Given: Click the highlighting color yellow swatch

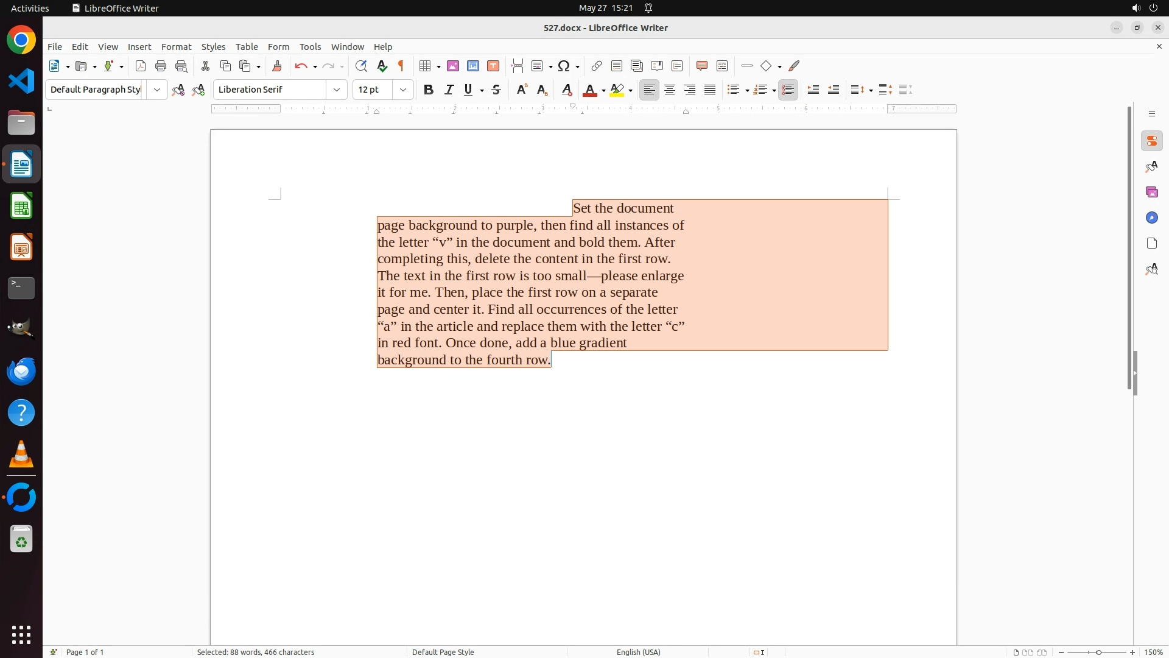Looking at the screenshot, I should [617, 90].
